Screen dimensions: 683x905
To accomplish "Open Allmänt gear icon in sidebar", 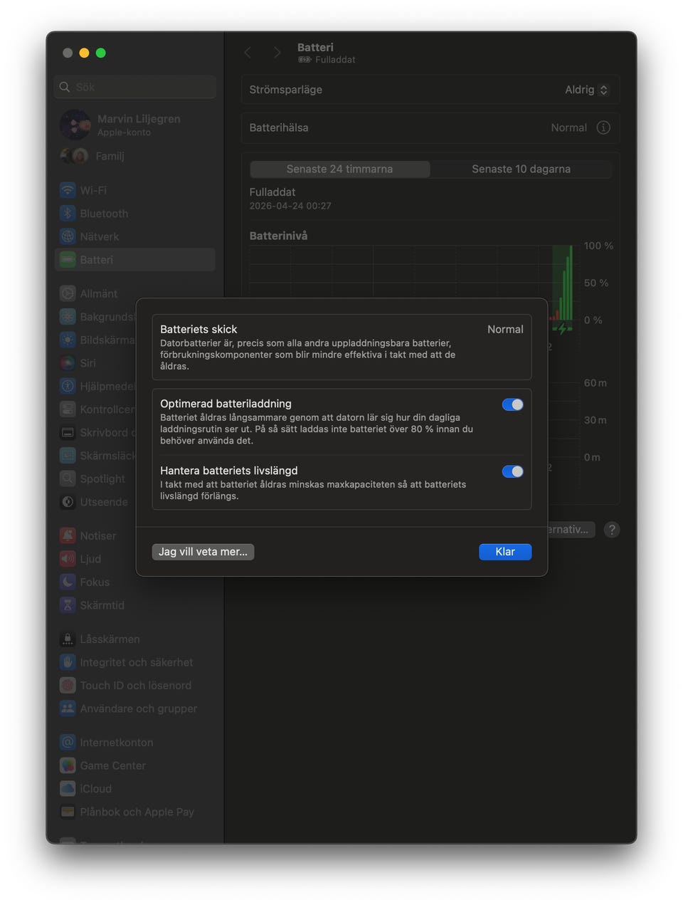I will [x=68, y=293].
